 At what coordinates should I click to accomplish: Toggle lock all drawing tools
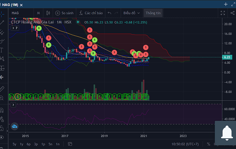[2, 129]
